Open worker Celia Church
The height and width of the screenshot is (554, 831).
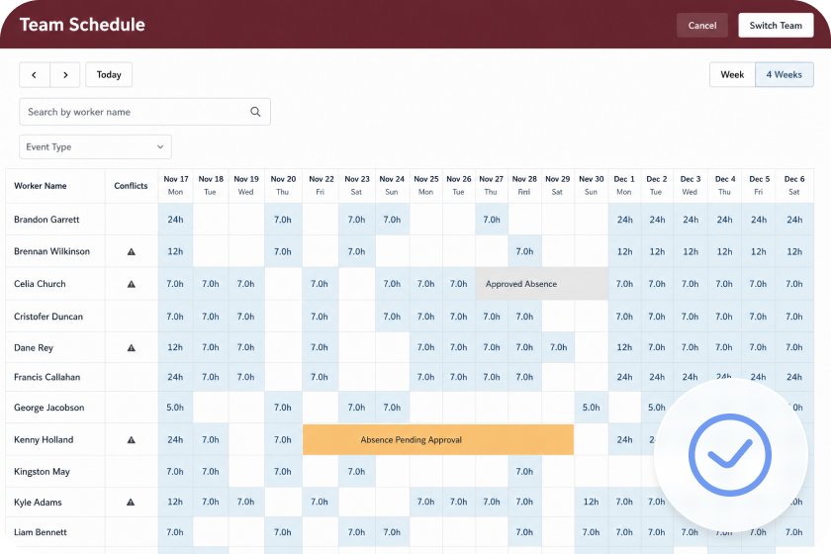pyautogui.click(x=40, y=284)
